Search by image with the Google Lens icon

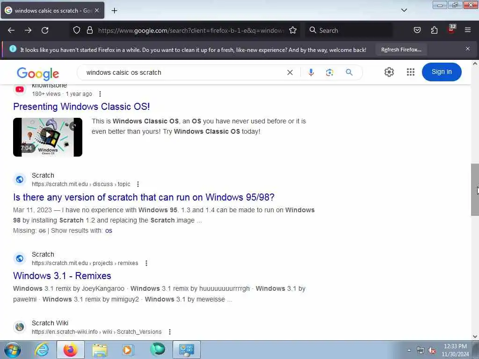pos(329,72)
